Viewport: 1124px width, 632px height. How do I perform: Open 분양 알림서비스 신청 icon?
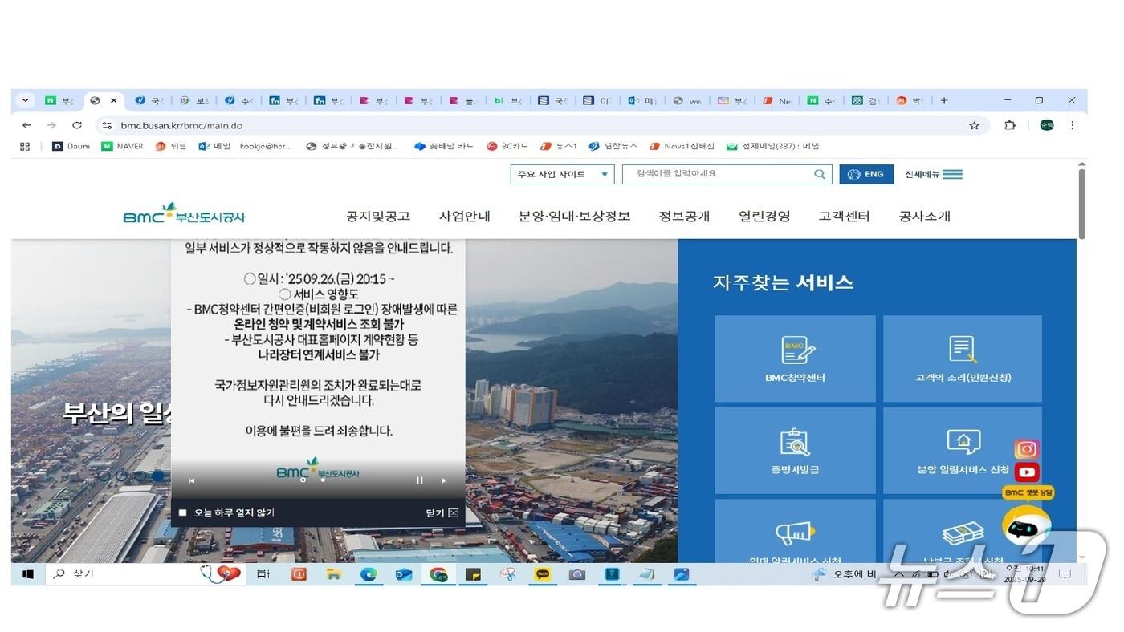(x=961, y=450)
